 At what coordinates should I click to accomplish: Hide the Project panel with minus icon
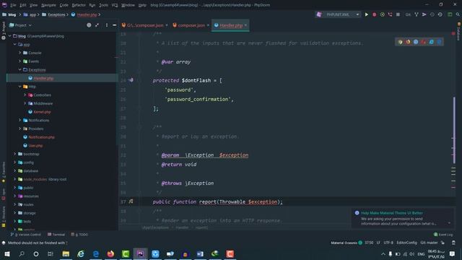tap(114, 25)
